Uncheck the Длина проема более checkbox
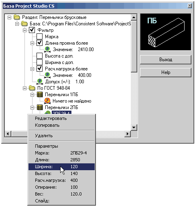 coord(40,43)
